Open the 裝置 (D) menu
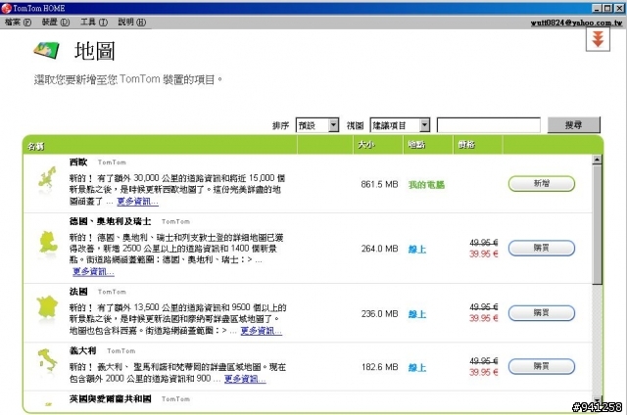 click(x=56, y=23)
